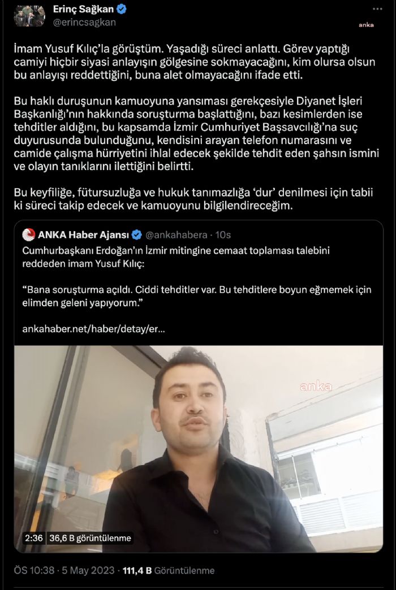The width and height of the screenshot is (396, 590).
Task: Click the tweet's first paragraph about İmam Yusuf Kılıç
Action: (195, 62)
